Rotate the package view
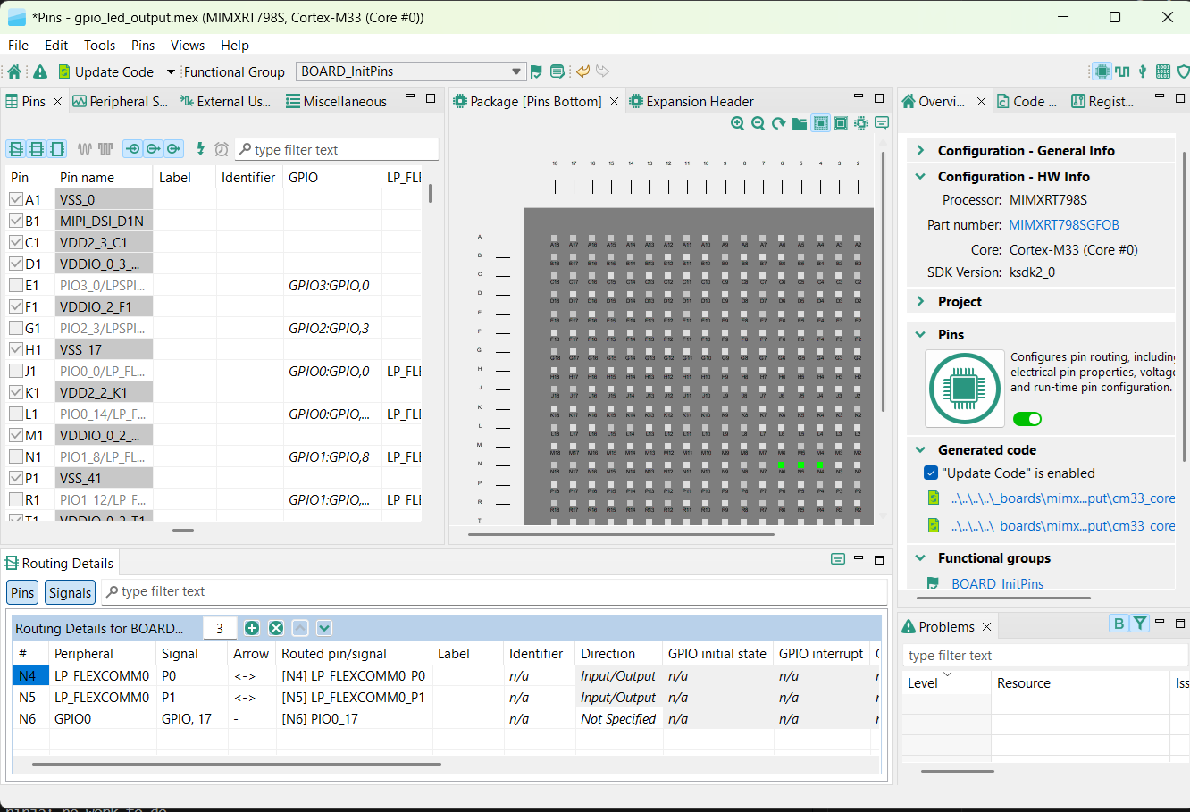 (779, 123)
